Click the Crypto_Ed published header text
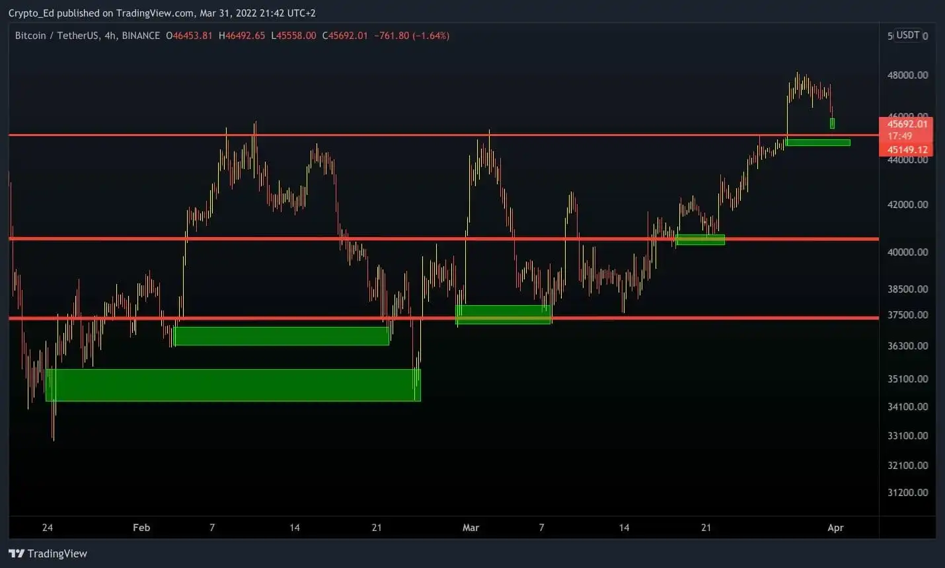This screenshot has height=568, width=945. [162, 13]
